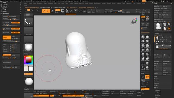Screen dimensions: 174x98
Task: Open the Render menu in the top bar
Action: click(104, 3)
